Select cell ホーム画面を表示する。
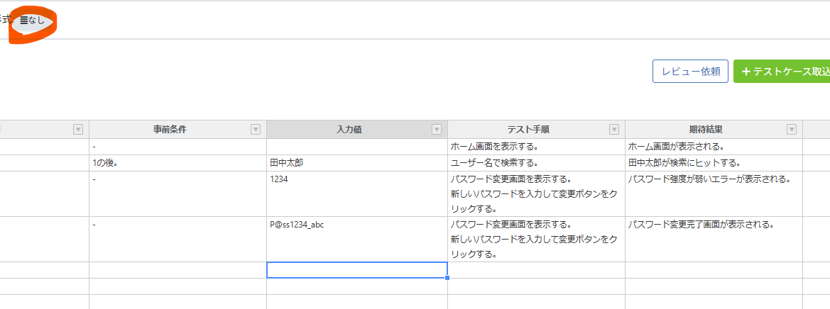This screenshot has width=830, height=309. [536, 147]
